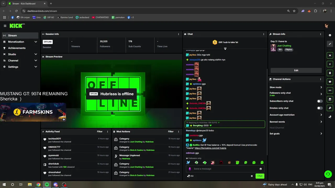Toggle Subscribers-only chat switch
Image resolution: width=335 pixels, height=188 pixels.
pos(320,101)
